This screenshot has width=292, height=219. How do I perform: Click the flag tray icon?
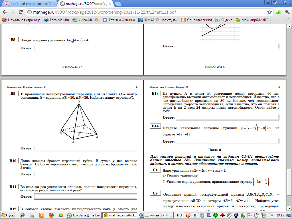[x=250, y=216]
